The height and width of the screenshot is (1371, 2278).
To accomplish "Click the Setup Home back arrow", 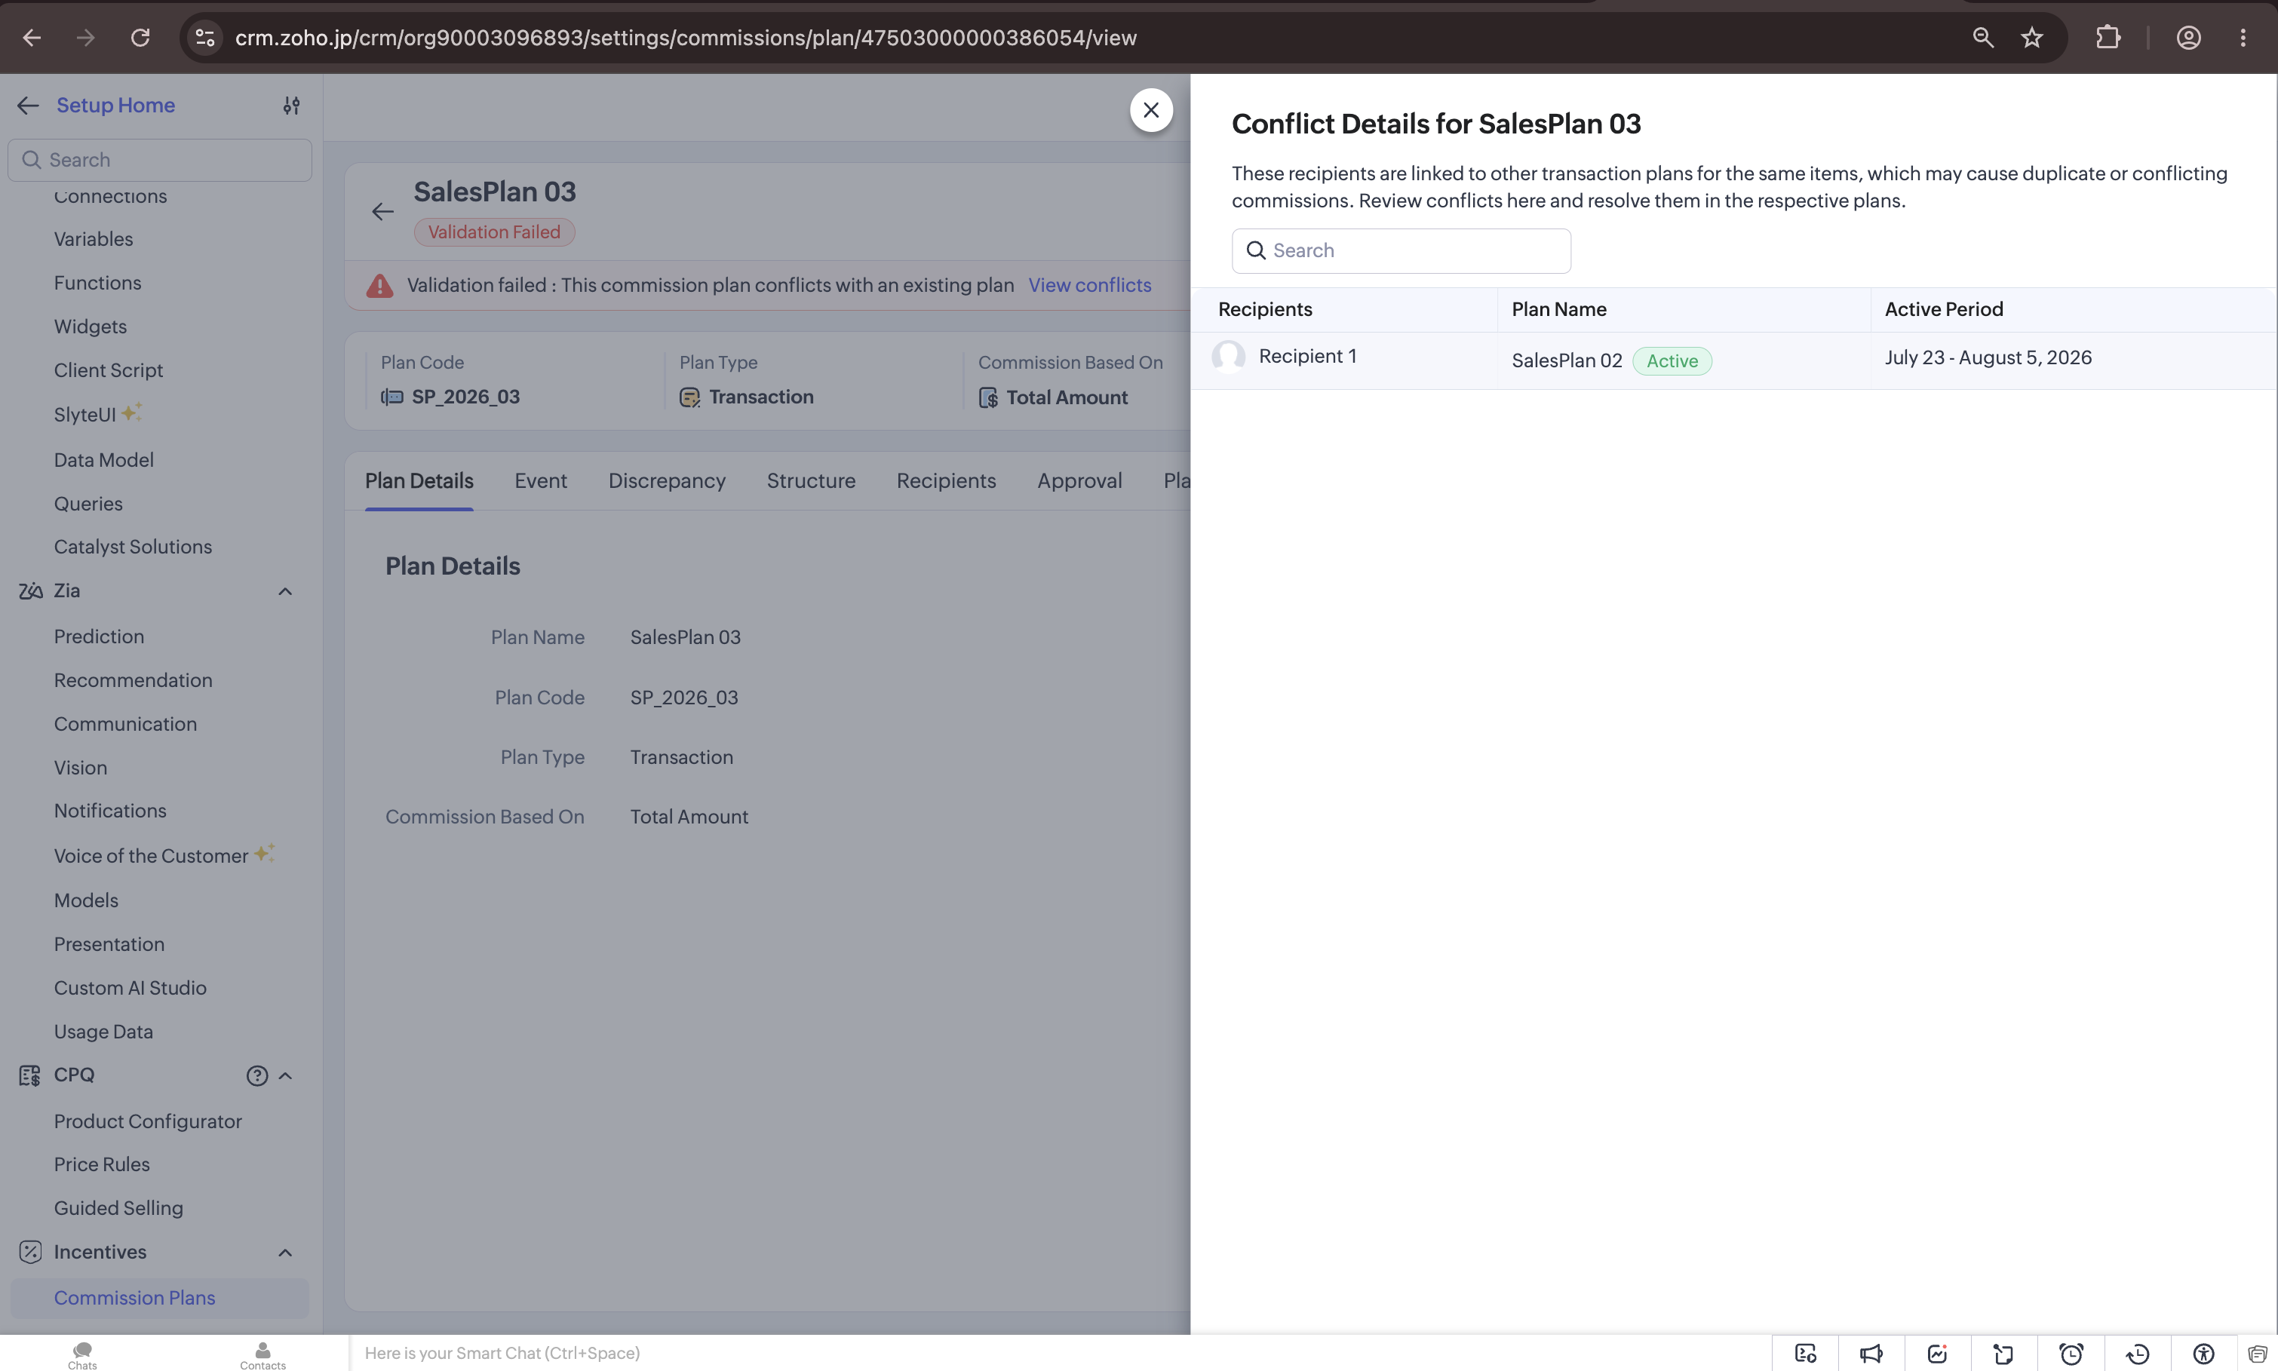I will 28,106.
